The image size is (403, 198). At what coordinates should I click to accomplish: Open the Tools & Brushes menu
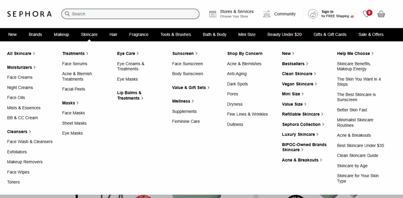(x=176, y=34)
